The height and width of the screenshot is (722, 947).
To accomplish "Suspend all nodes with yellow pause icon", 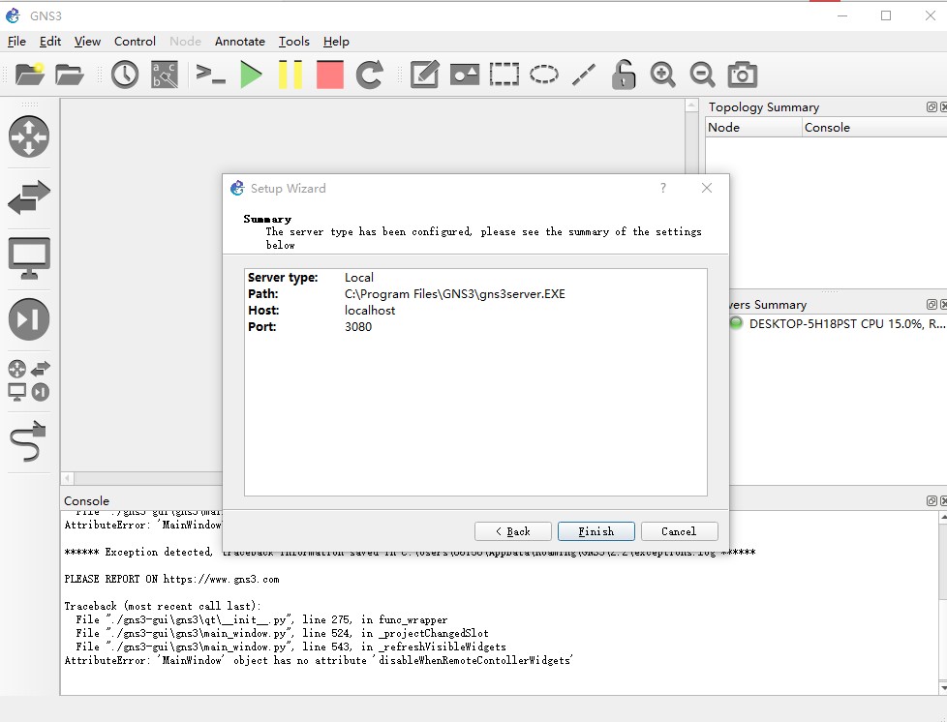I will click(x=290, y=75).
